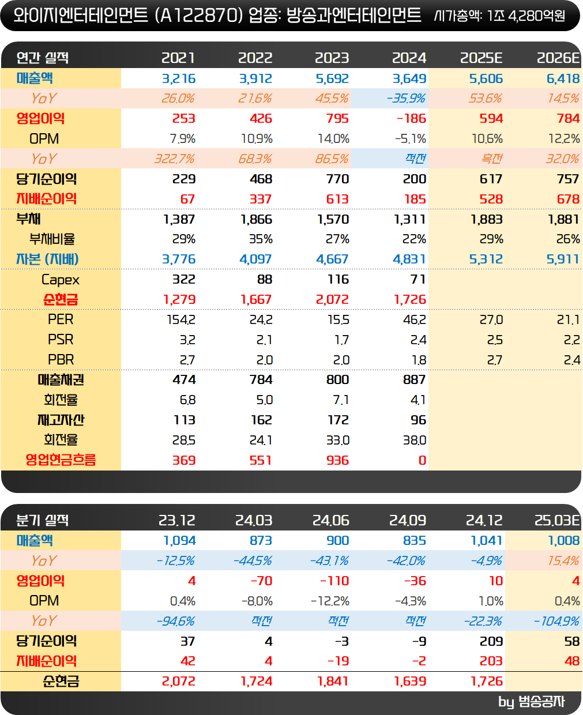Screen dimensions: 583x715
Task: Select the 23.12 operating profit YoY -94.6%
Action: pos(175,622)
